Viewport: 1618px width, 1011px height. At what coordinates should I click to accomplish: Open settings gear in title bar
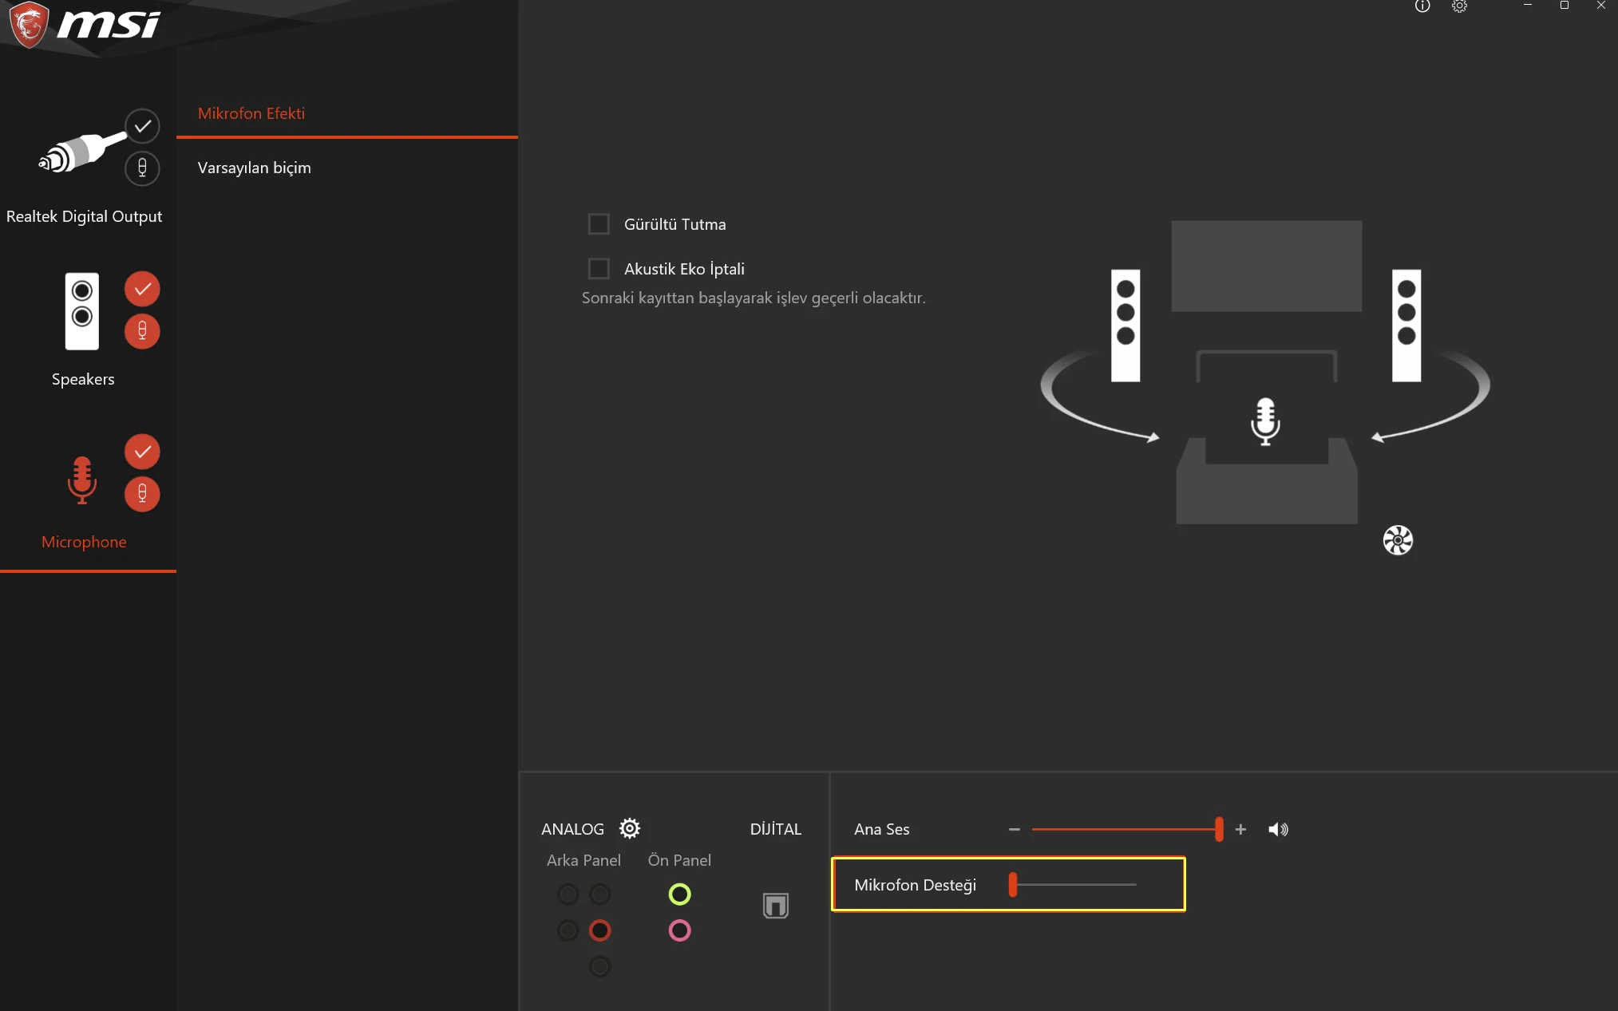[x=1459, y=6]
